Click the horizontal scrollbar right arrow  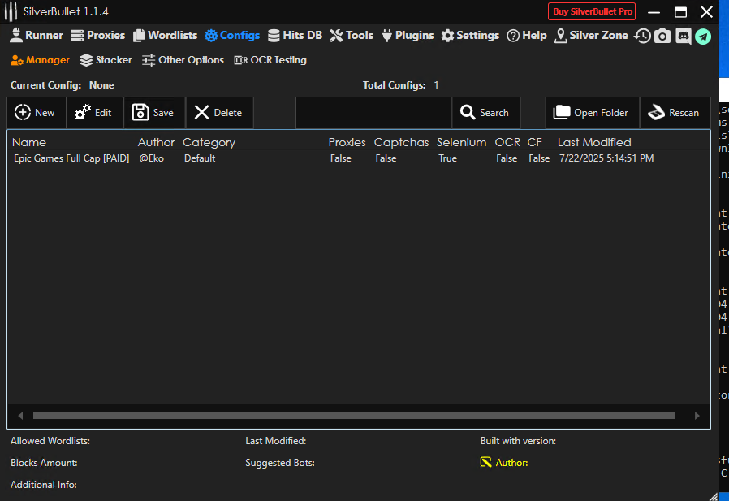click(x=697, y=416)
